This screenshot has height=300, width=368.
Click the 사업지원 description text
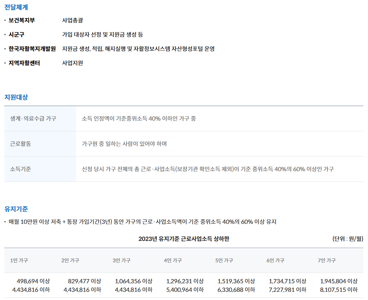73,63
